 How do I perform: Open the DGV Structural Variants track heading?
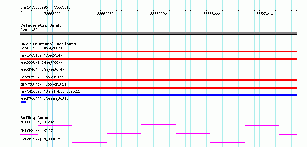48,44
